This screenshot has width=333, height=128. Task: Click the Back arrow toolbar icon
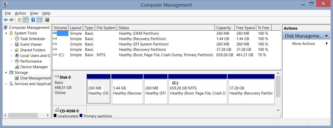tap(6, 20)
